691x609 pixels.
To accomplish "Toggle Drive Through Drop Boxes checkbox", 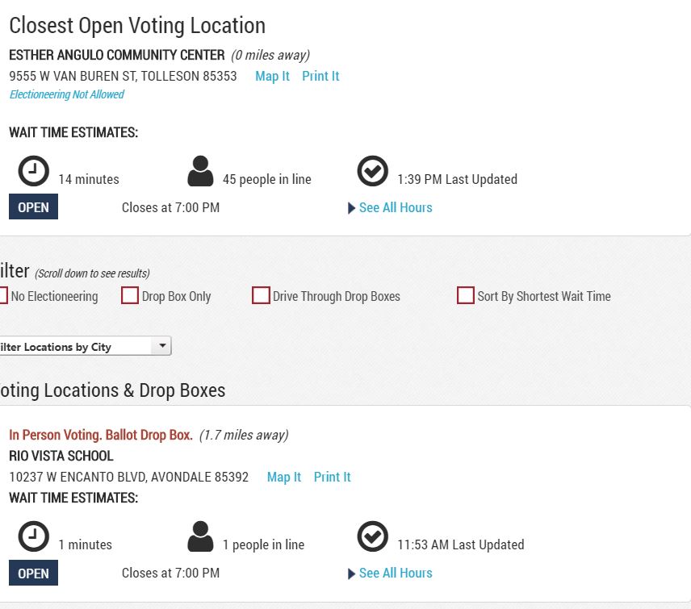I will [x=261, y=295].
